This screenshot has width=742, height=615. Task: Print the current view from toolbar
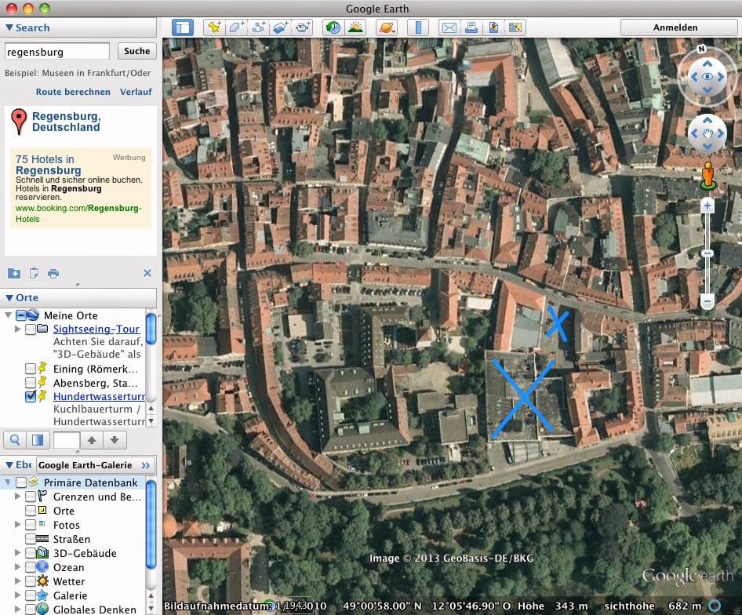pyautogui.click(x=471, y=27)
